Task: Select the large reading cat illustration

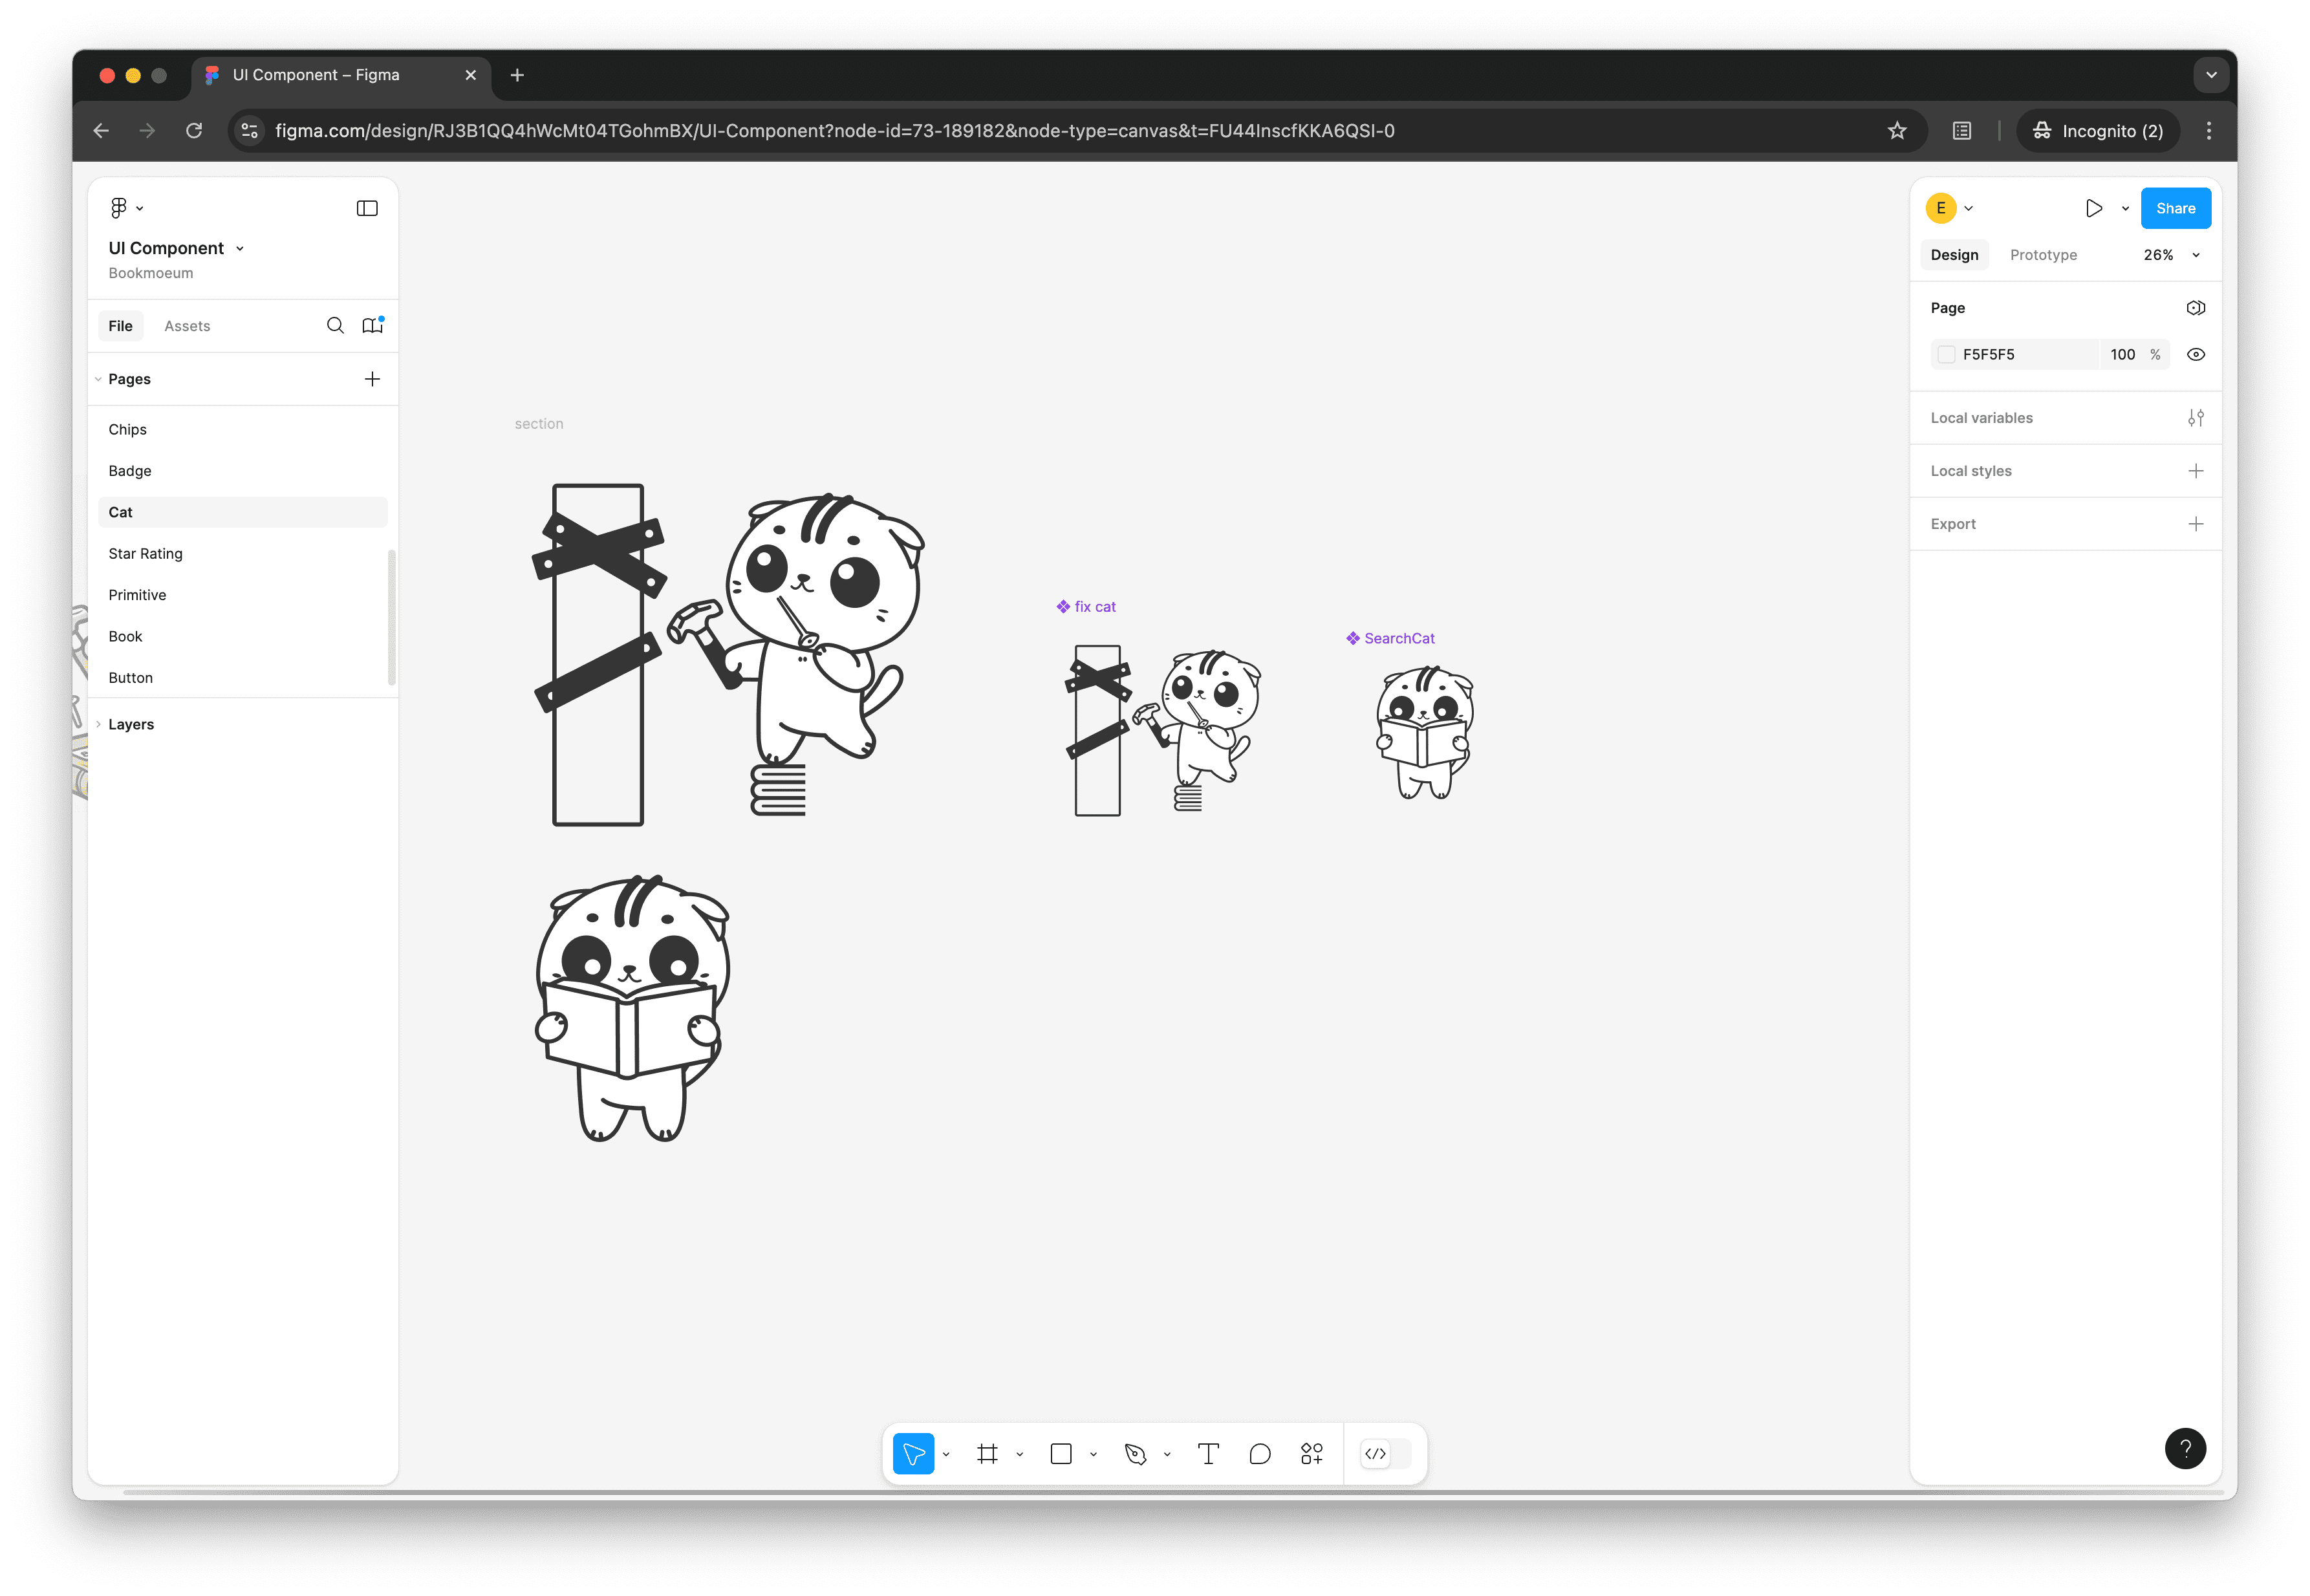Action: click(x=632, y=1008)
